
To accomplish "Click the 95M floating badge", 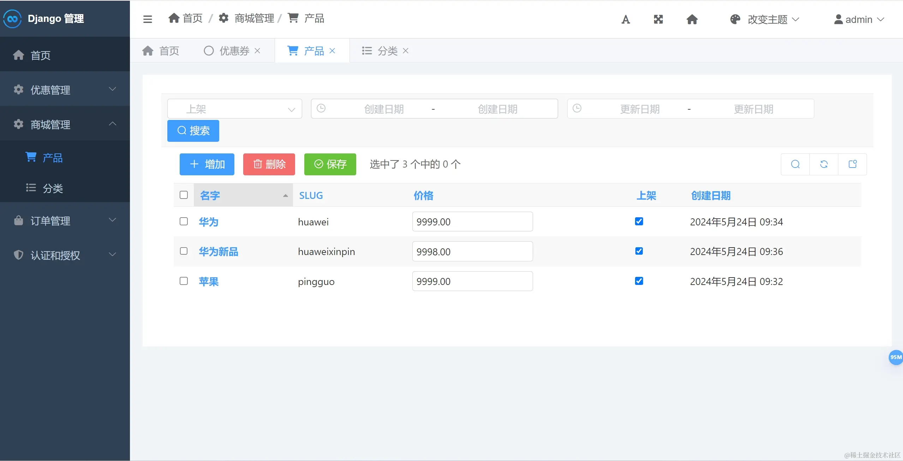I will tap(896, 357).
